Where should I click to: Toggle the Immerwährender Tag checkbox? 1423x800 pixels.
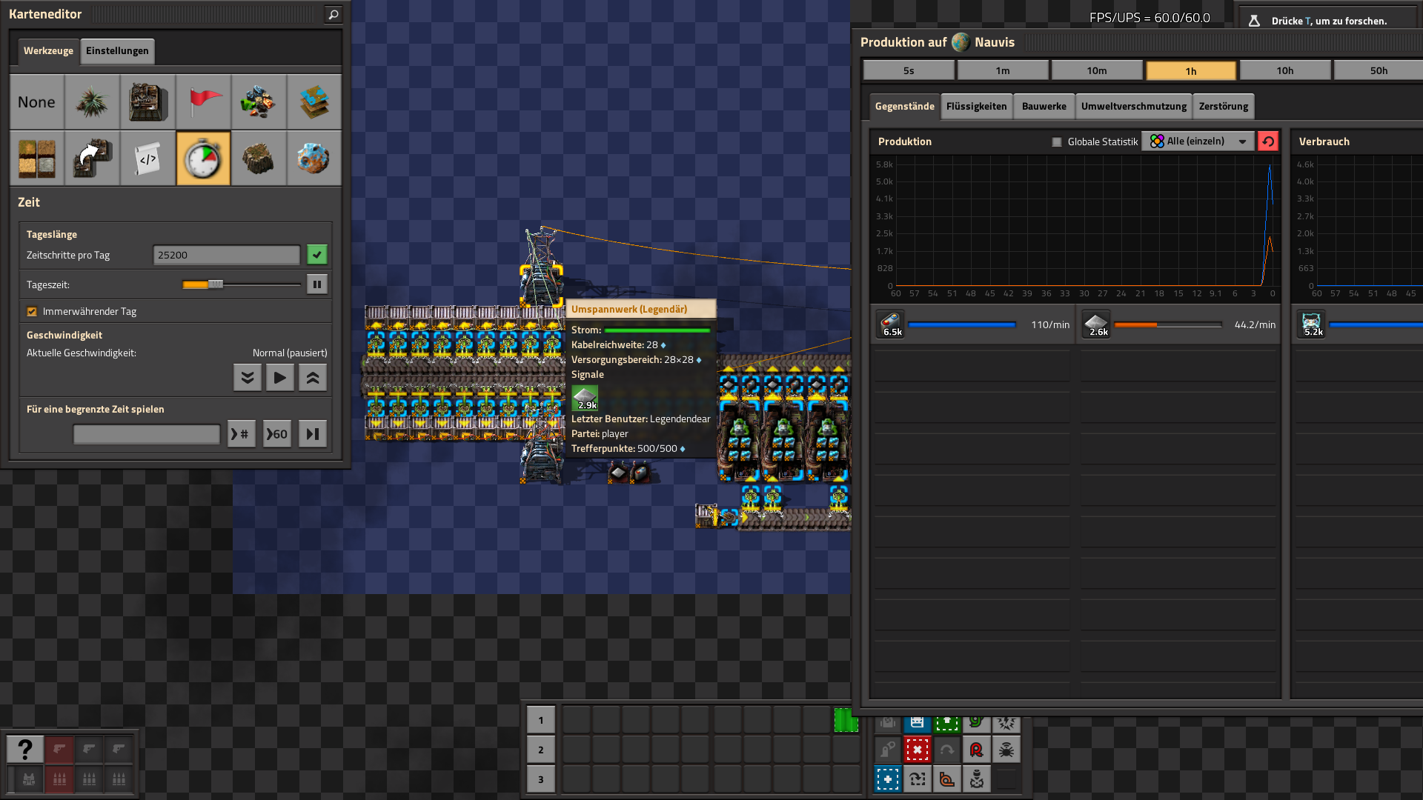point(32,312)
